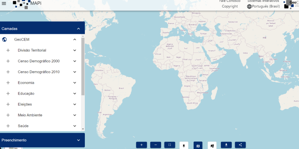Click the map base layer button
Viewport: 299px width, 149px height.
(x=198, y=145)
